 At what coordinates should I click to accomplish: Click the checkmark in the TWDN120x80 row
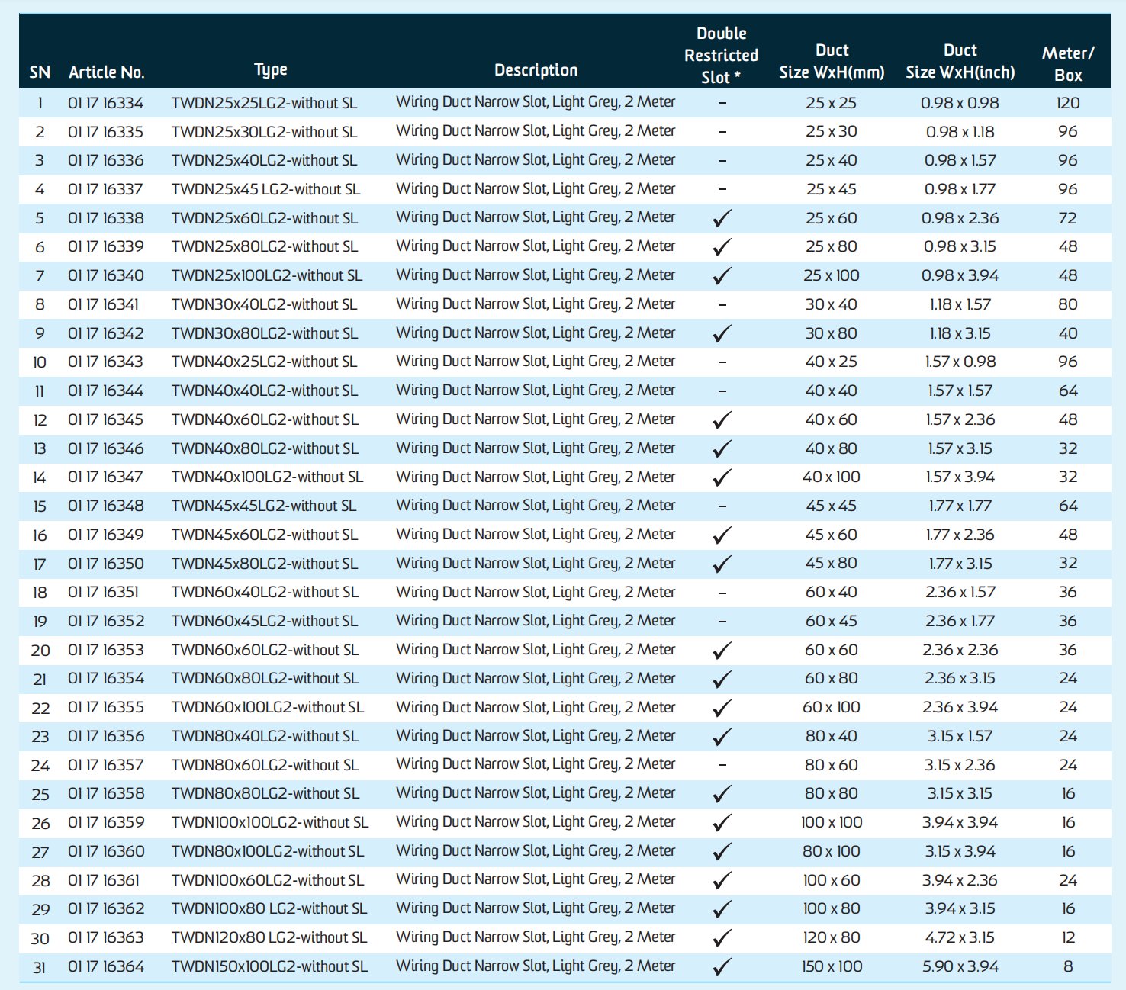(722, 938)
